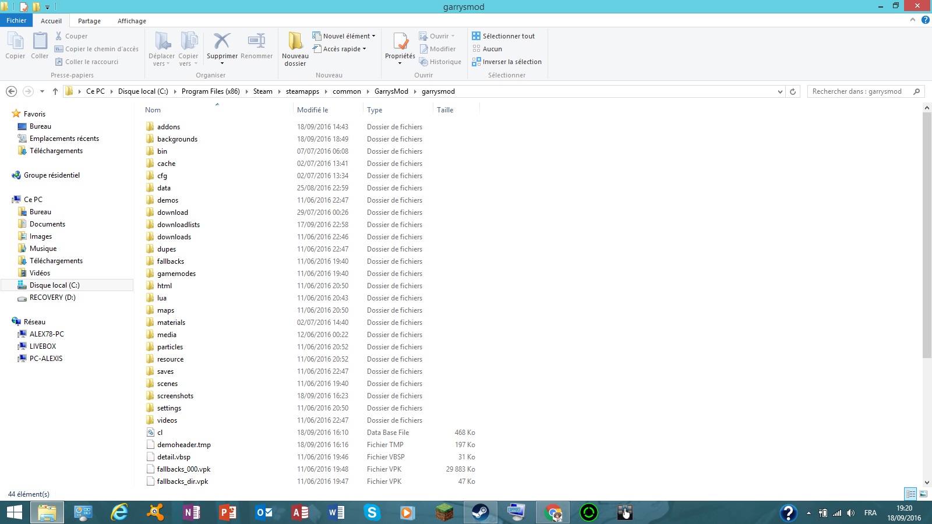The height and width of the screenshot is (524, 932).
Task: Open Historique in the Ouvrir group
Action: [x=440, y=62]
